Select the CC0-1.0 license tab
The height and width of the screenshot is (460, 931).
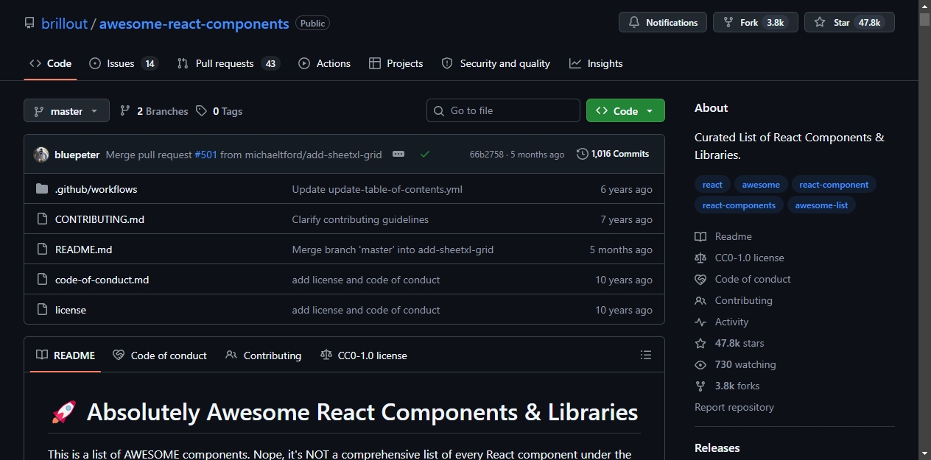(x=364, y=355)
